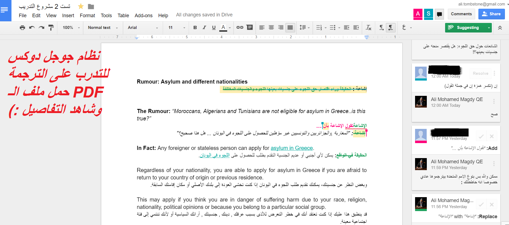Open the text color picker
Image resolution: width=509 pixels, height=225 pixels.
[226, 28]
